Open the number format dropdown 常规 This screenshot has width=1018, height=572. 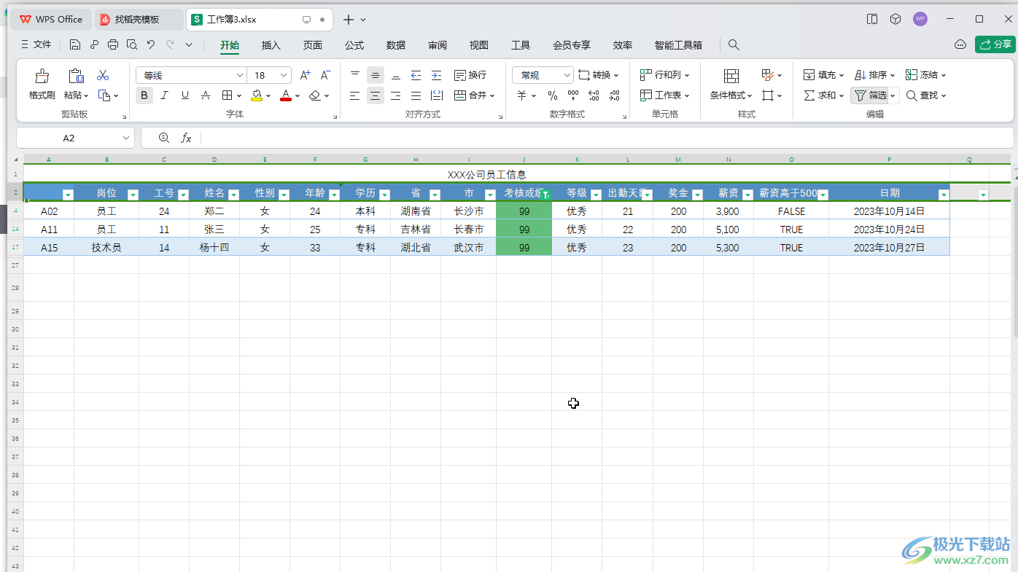coord(567,75)
